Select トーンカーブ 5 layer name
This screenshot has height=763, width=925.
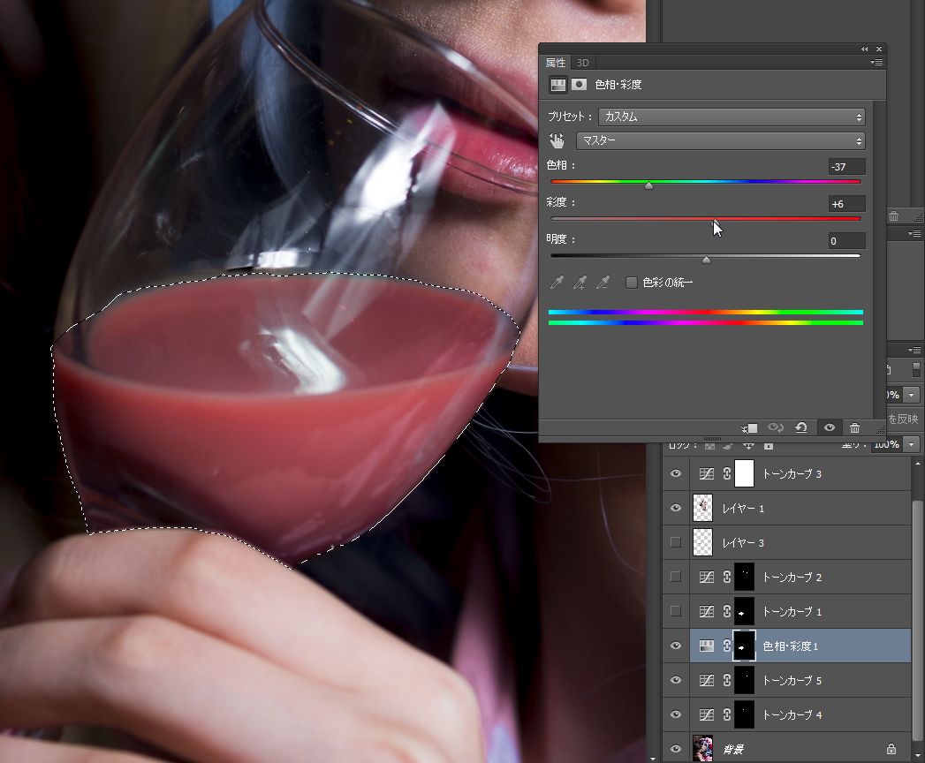coord(792,681)
